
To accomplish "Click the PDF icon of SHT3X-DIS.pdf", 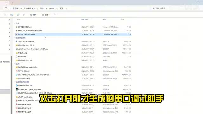I will 16,71.
